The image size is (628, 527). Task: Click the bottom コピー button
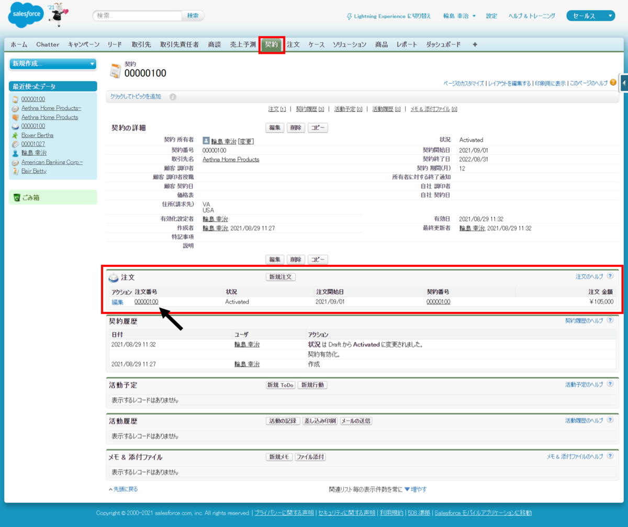318,260
